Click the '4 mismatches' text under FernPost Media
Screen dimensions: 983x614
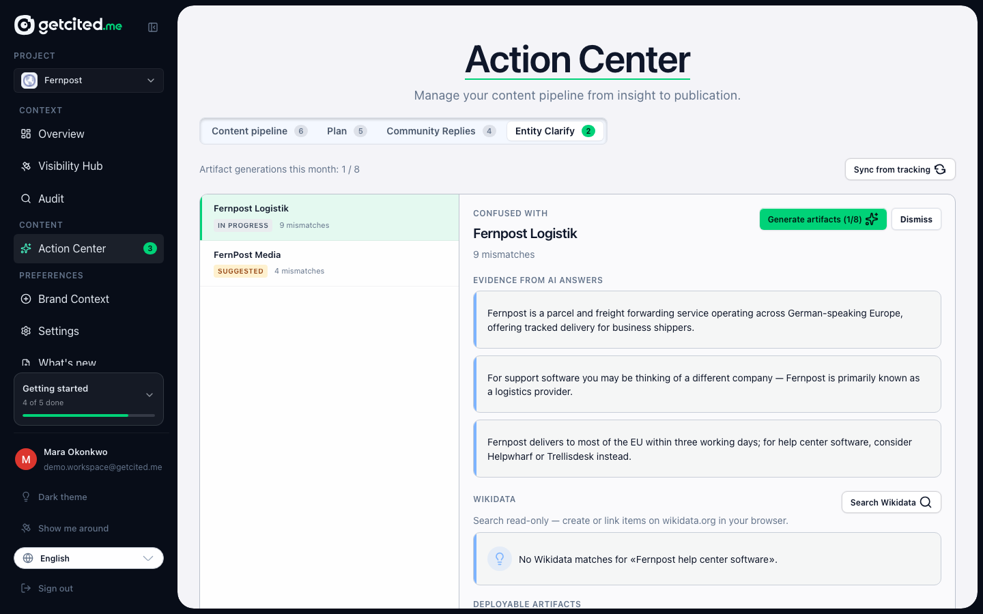(x=300, y=271)
